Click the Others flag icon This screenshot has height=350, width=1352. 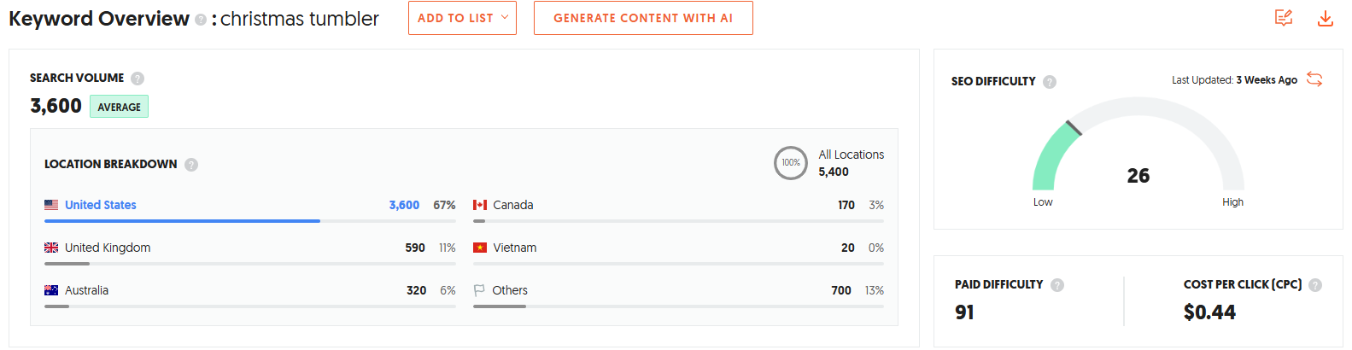pyautogui.click(x=479, y=290)
